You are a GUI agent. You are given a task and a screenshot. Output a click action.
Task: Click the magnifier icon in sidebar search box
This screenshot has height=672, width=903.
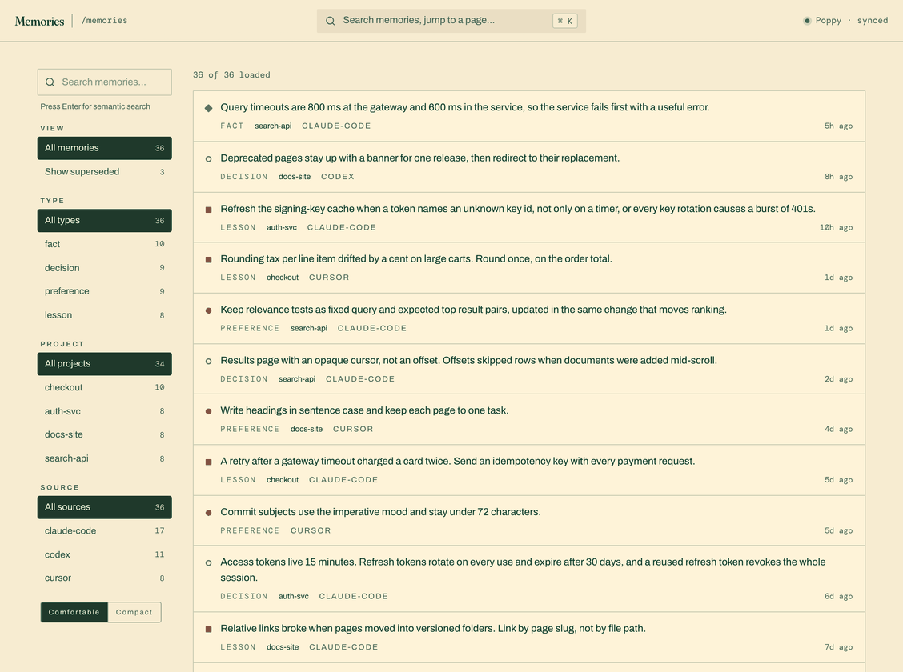tap(50, 82)
